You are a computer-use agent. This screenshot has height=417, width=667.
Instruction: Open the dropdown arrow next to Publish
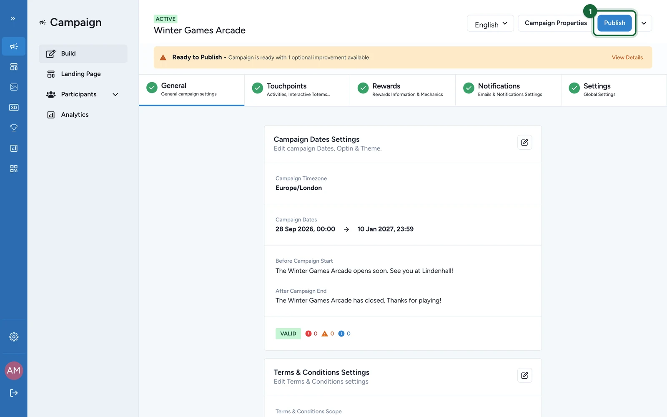(x=644, y=23)
